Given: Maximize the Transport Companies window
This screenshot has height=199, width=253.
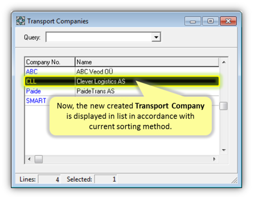Looking at the screenshot, I should click(210, 21).
